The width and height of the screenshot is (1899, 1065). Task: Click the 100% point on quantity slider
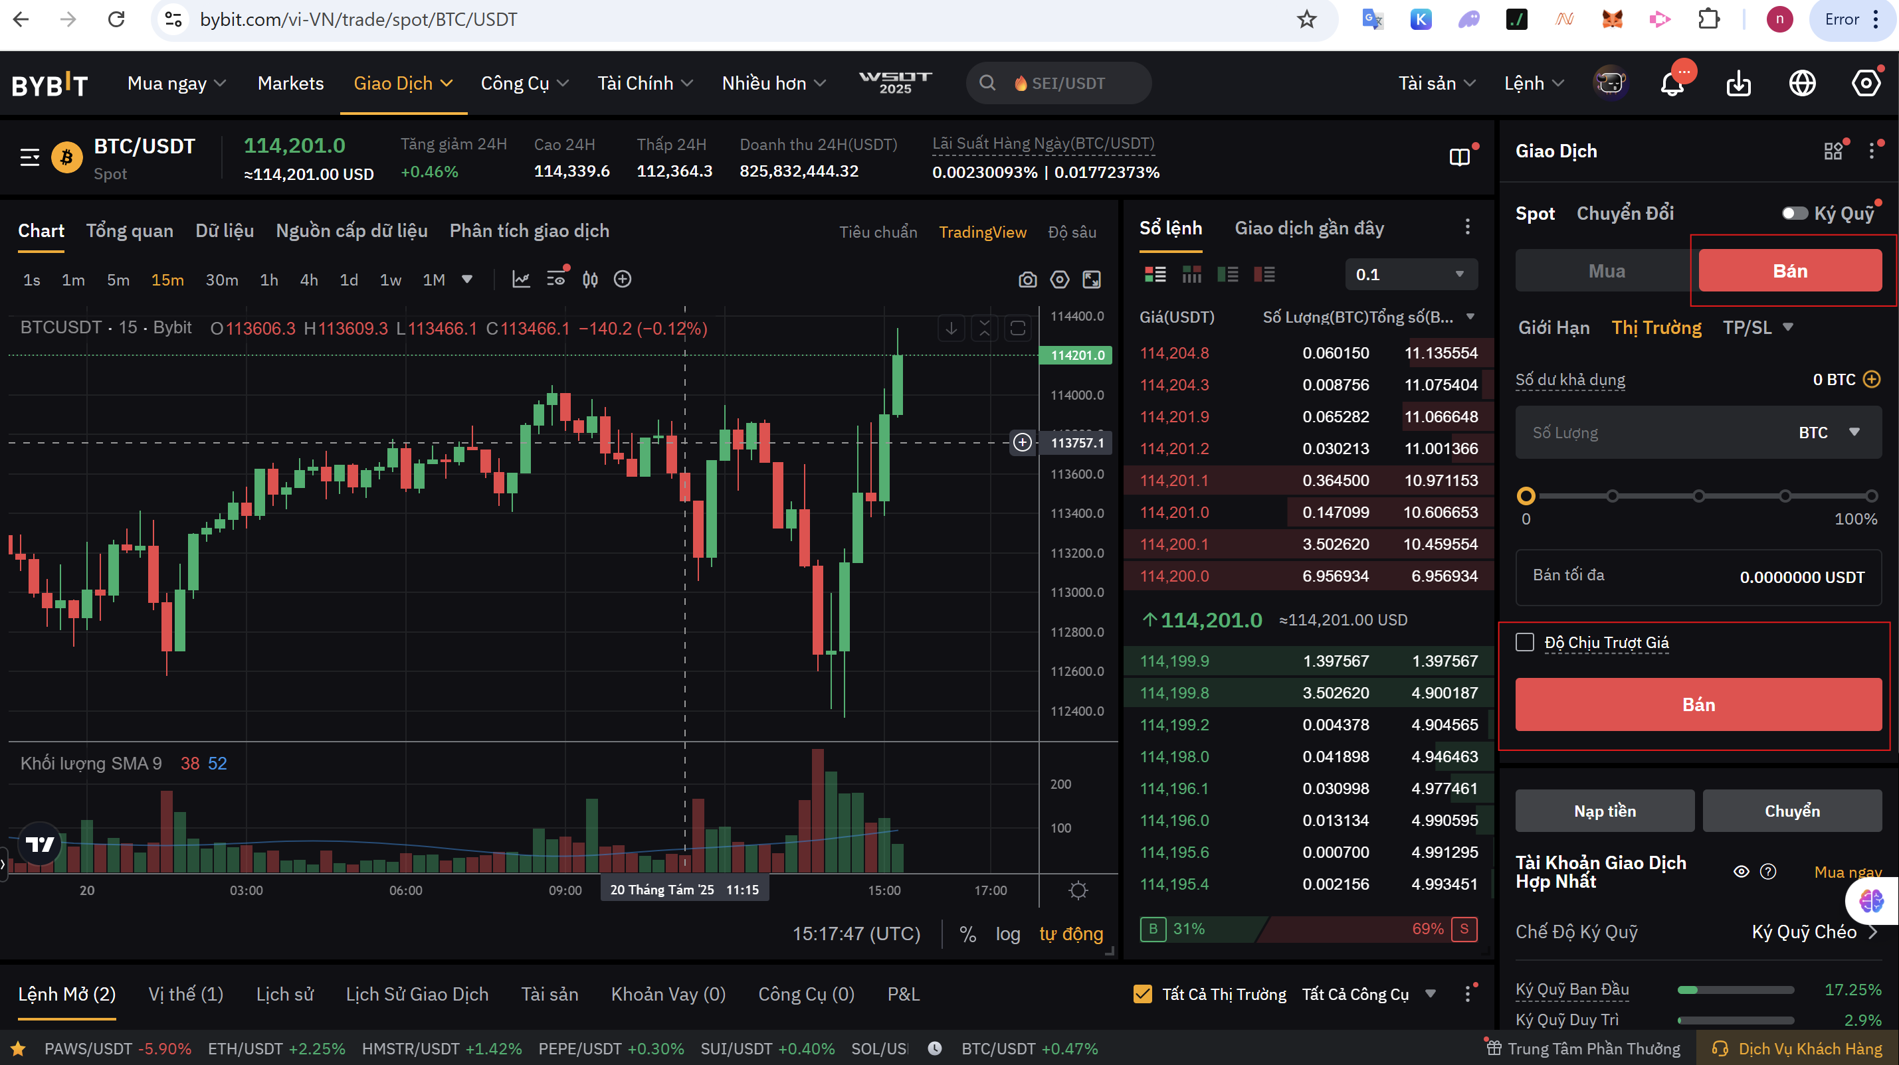1871,496
